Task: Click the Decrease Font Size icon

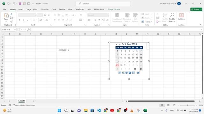Action: pos(49,15)
